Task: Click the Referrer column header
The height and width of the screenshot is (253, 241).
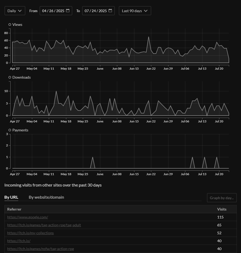Action: (x=14, y=209)
